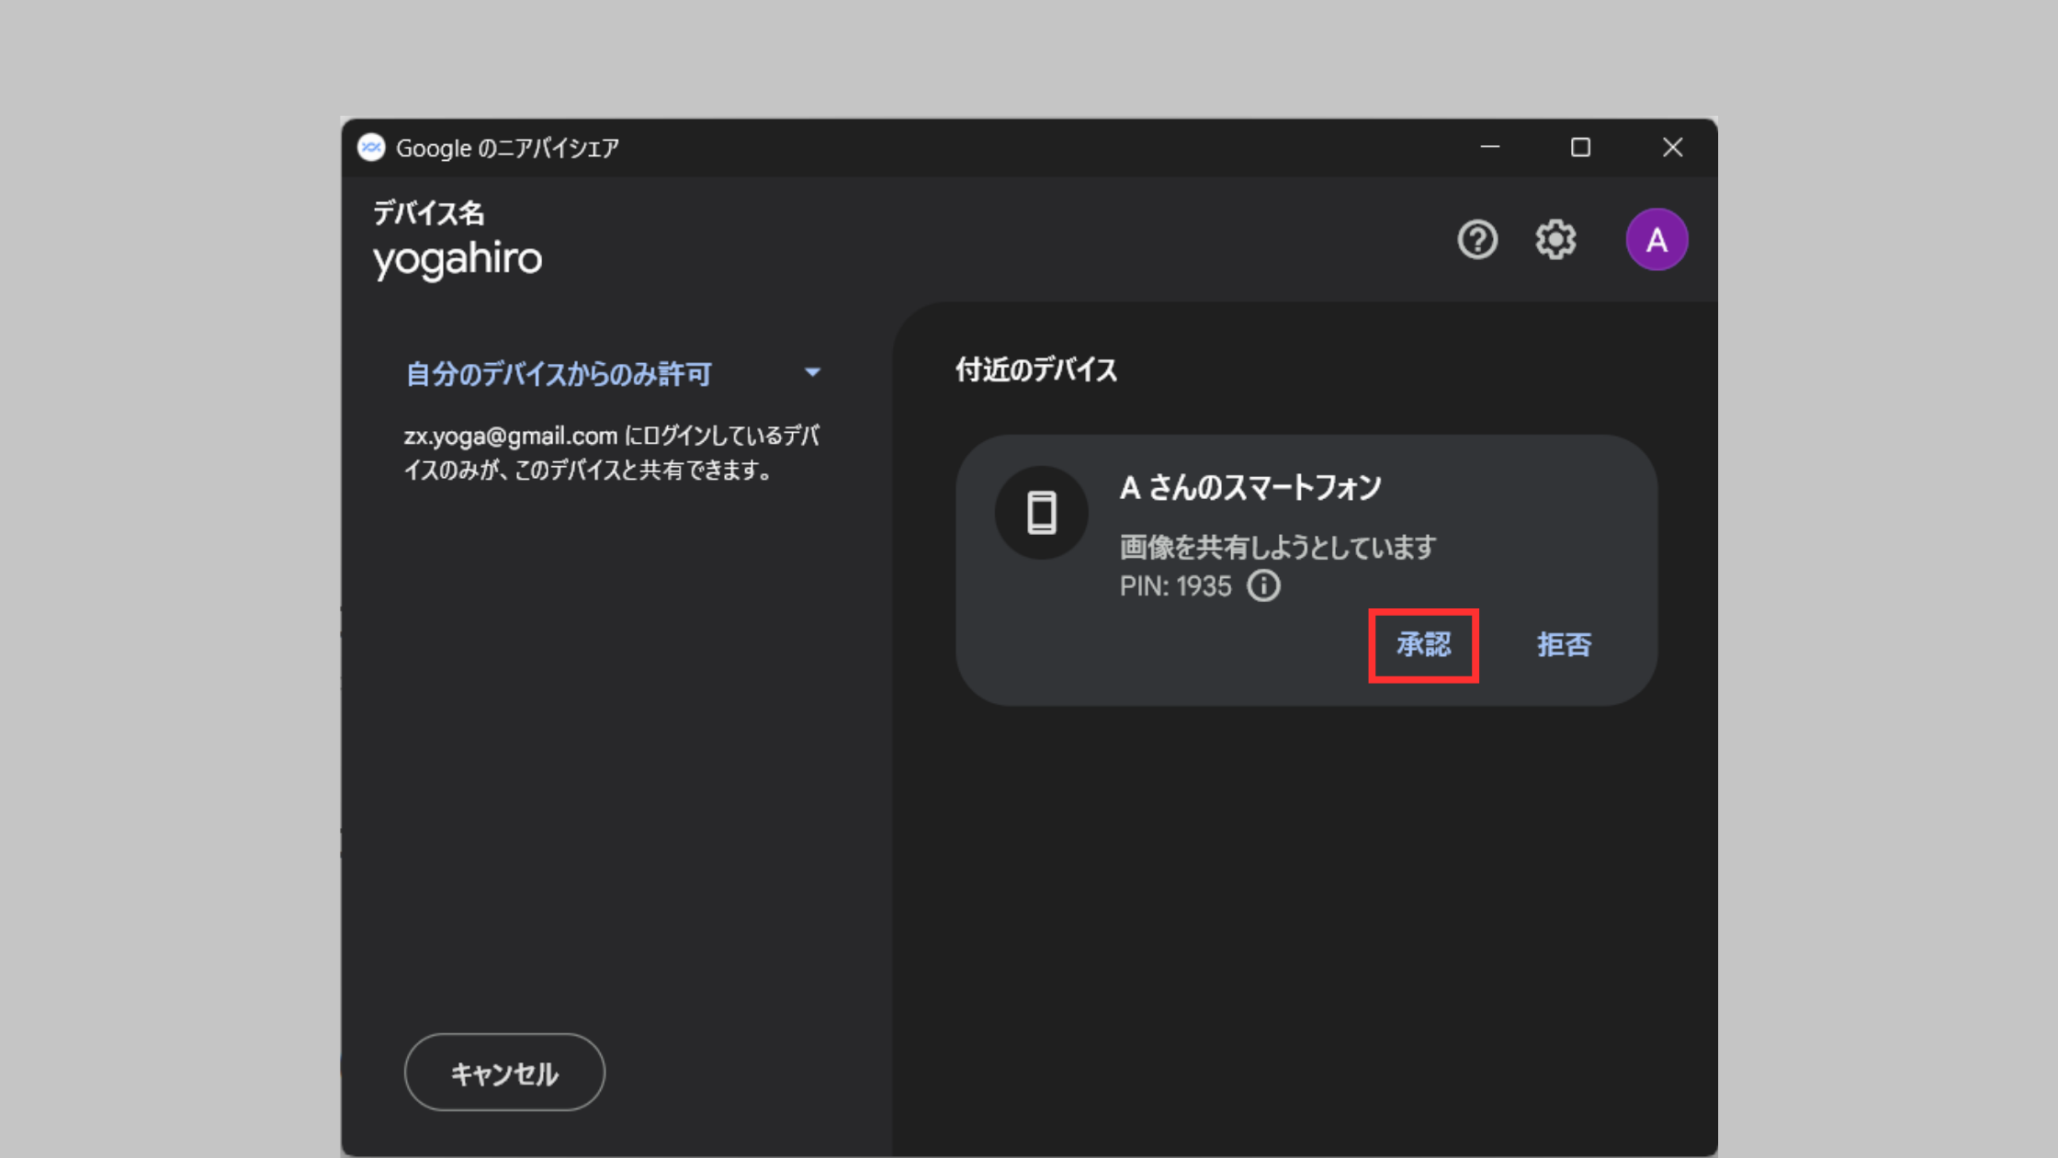Open the purple account avatar "A"
Screen dimensions: 2058x1158
click(1656, 239)
